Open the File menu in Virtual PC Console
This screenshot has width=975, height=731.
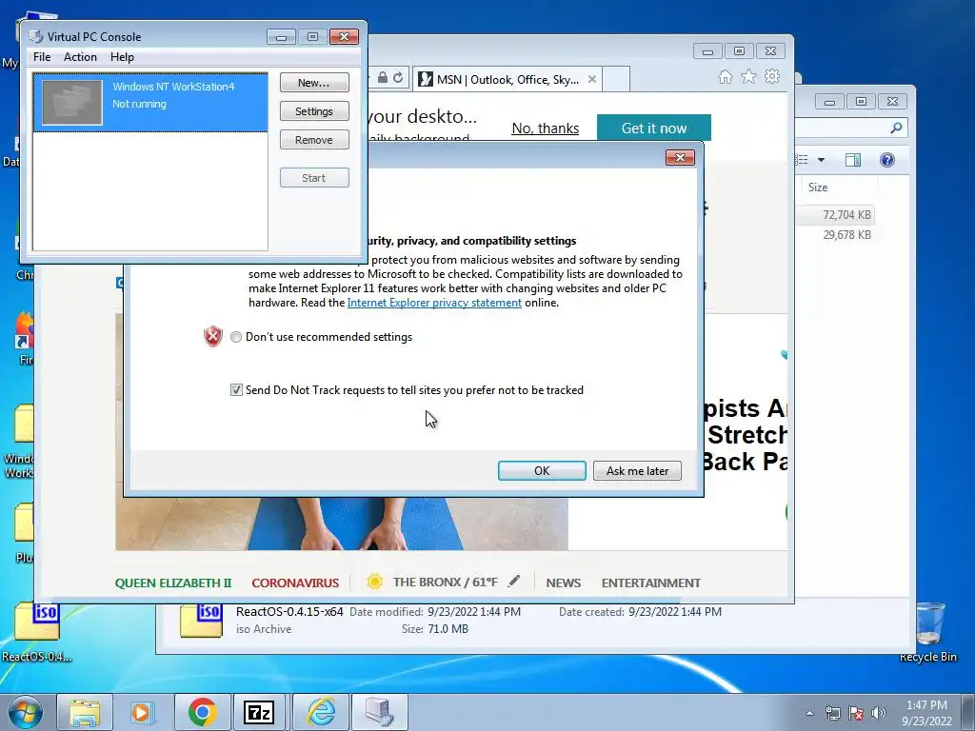pyautogui.click(x=42, y=57)
